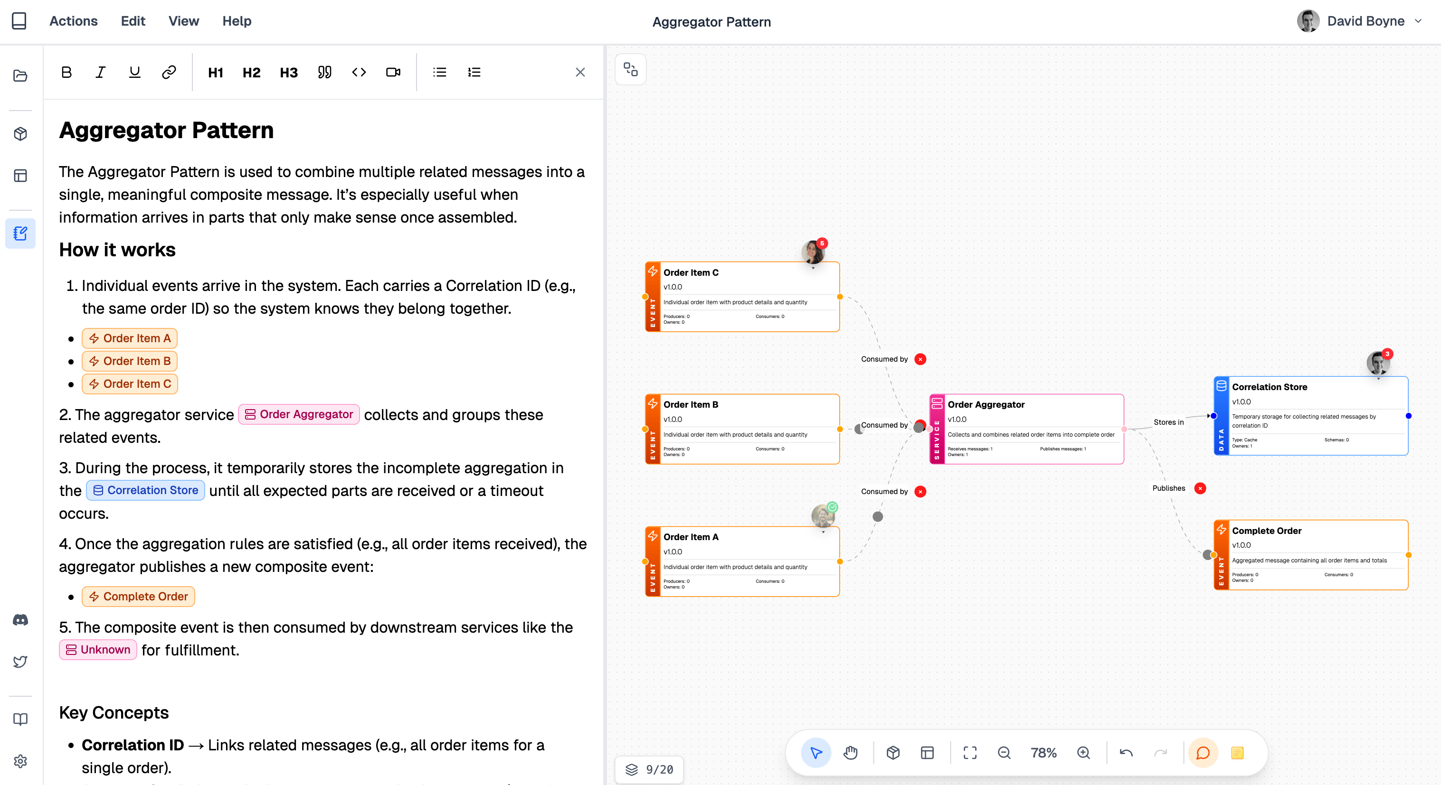Expand the avatar dropdown near Correlation Store
1441x785 pixels.
1379,379
